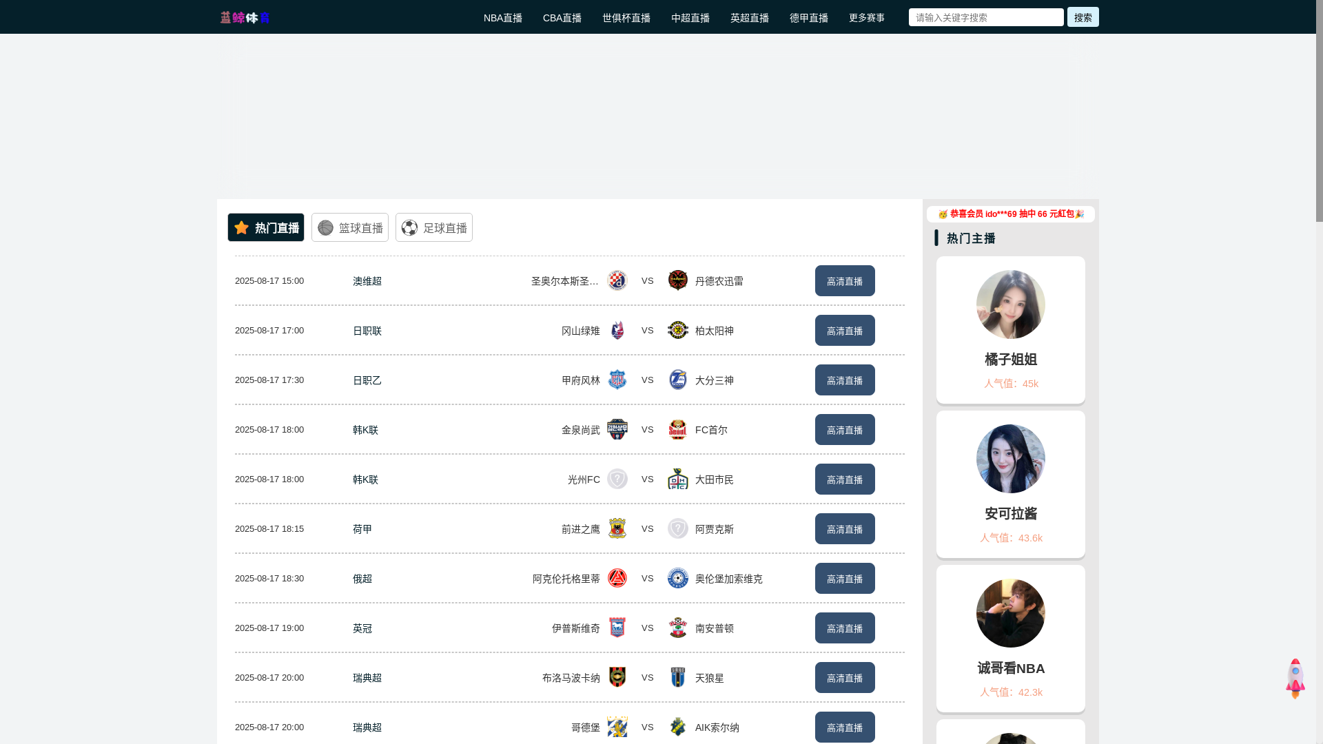This screenshot has width=1323, height=744.
Task: Watch 高清直播 for 光州FC match
Action: [845, 479]
